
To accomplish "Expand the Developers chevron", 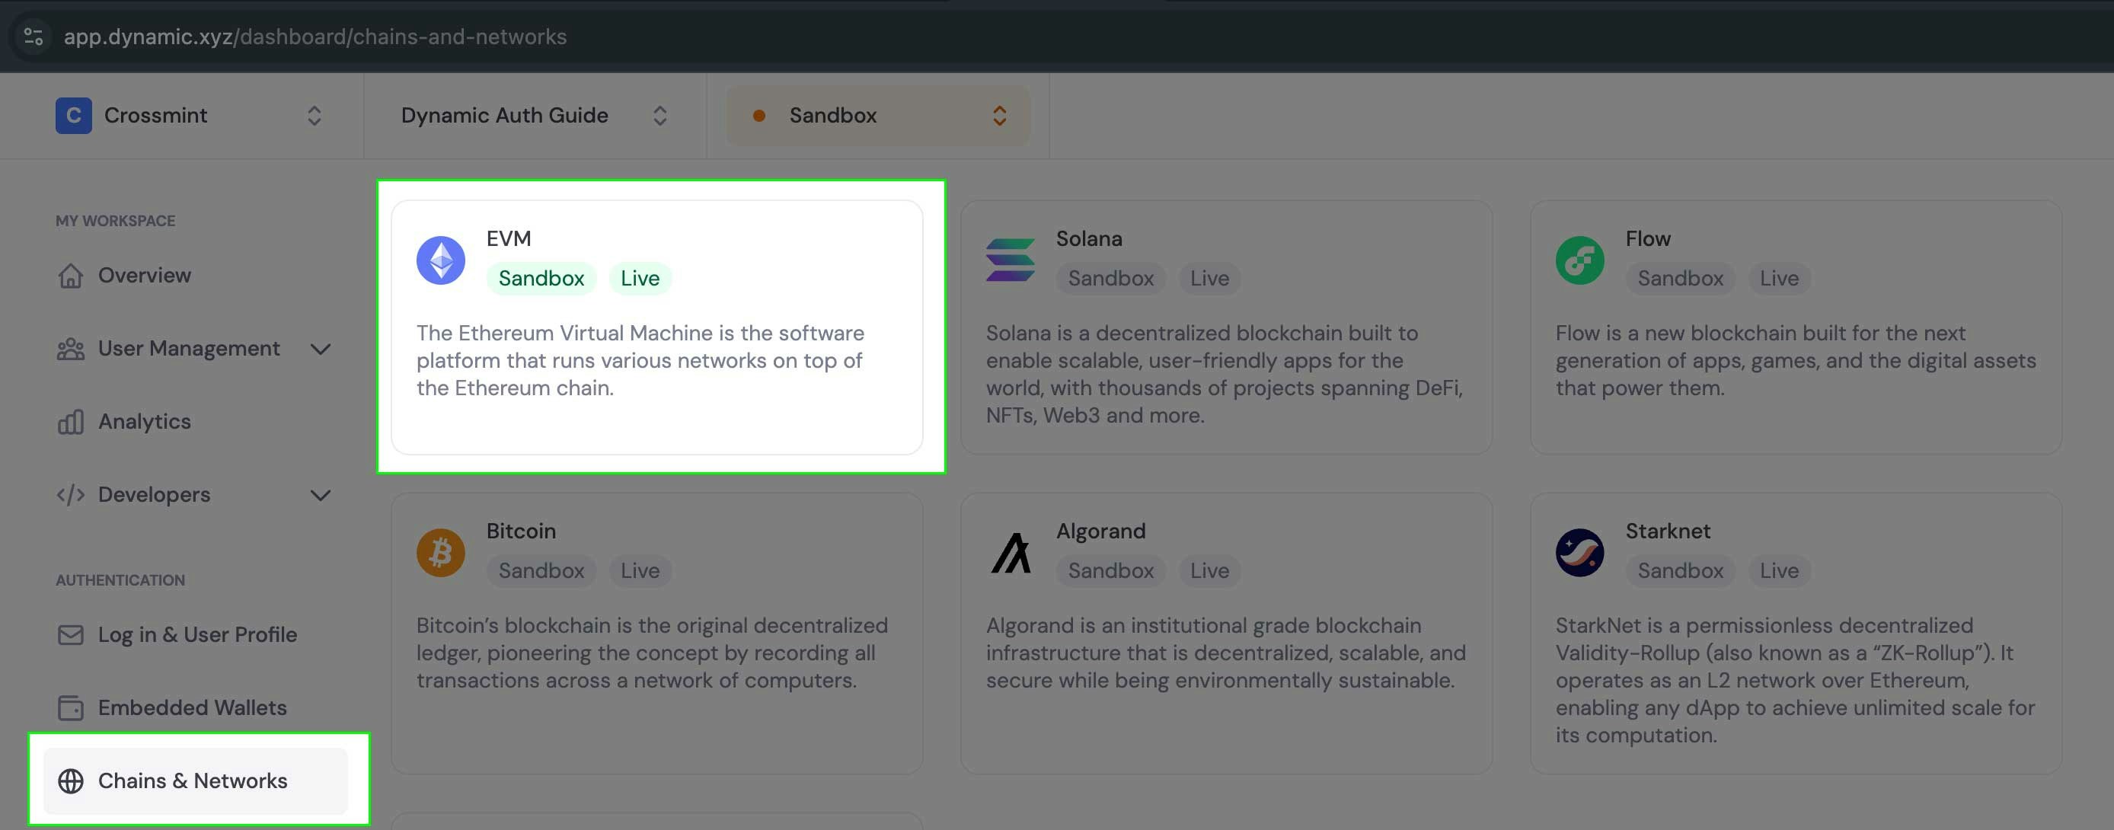I will pyautogui.click(x=321, y=495).
